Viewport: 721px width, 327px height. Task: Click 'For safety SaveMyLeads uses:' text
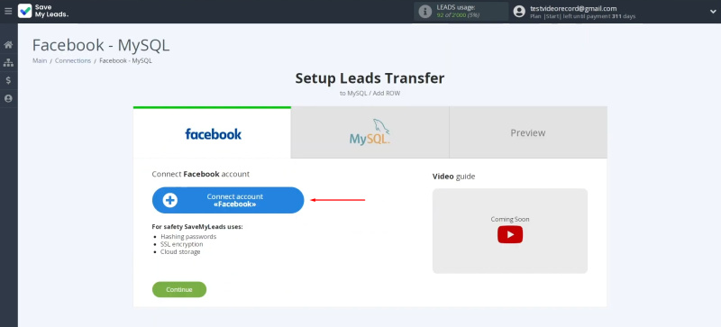pos(197,227)
